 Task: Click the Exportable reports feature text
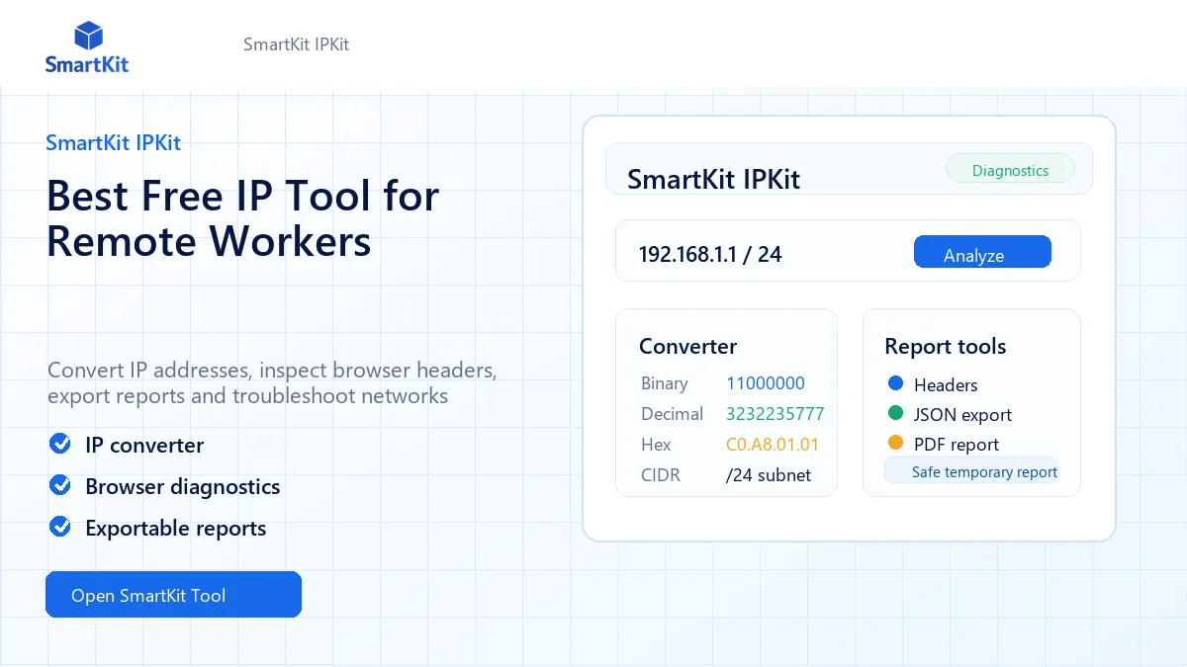coord(176,528)
